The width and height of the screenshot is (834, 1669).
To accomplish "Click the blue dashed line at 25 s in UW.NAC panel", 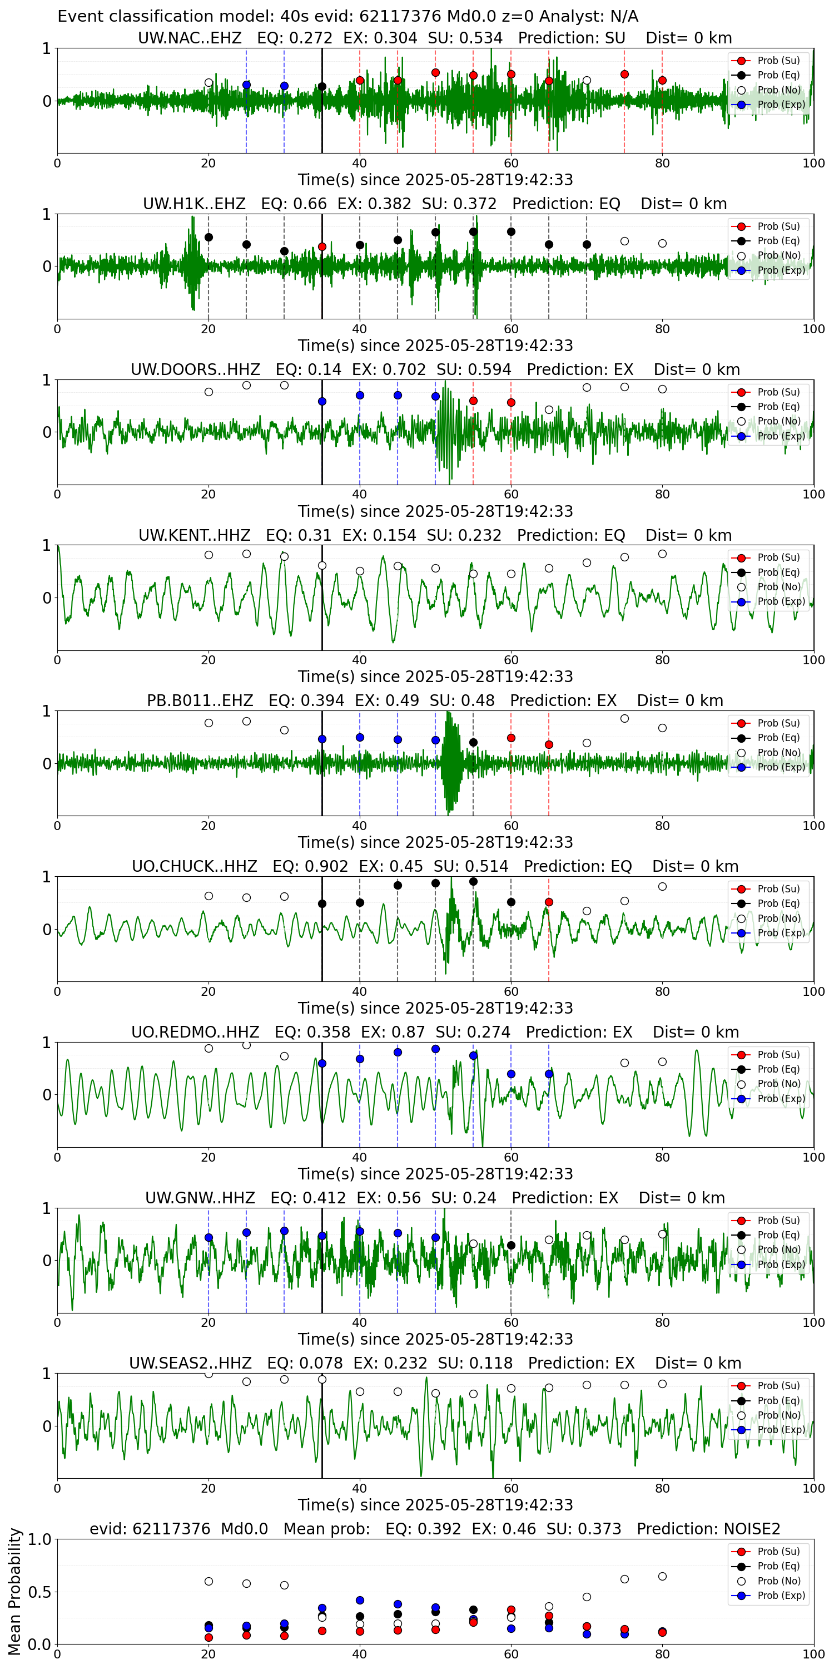I will pyautogui.click(x=246, y=101).
